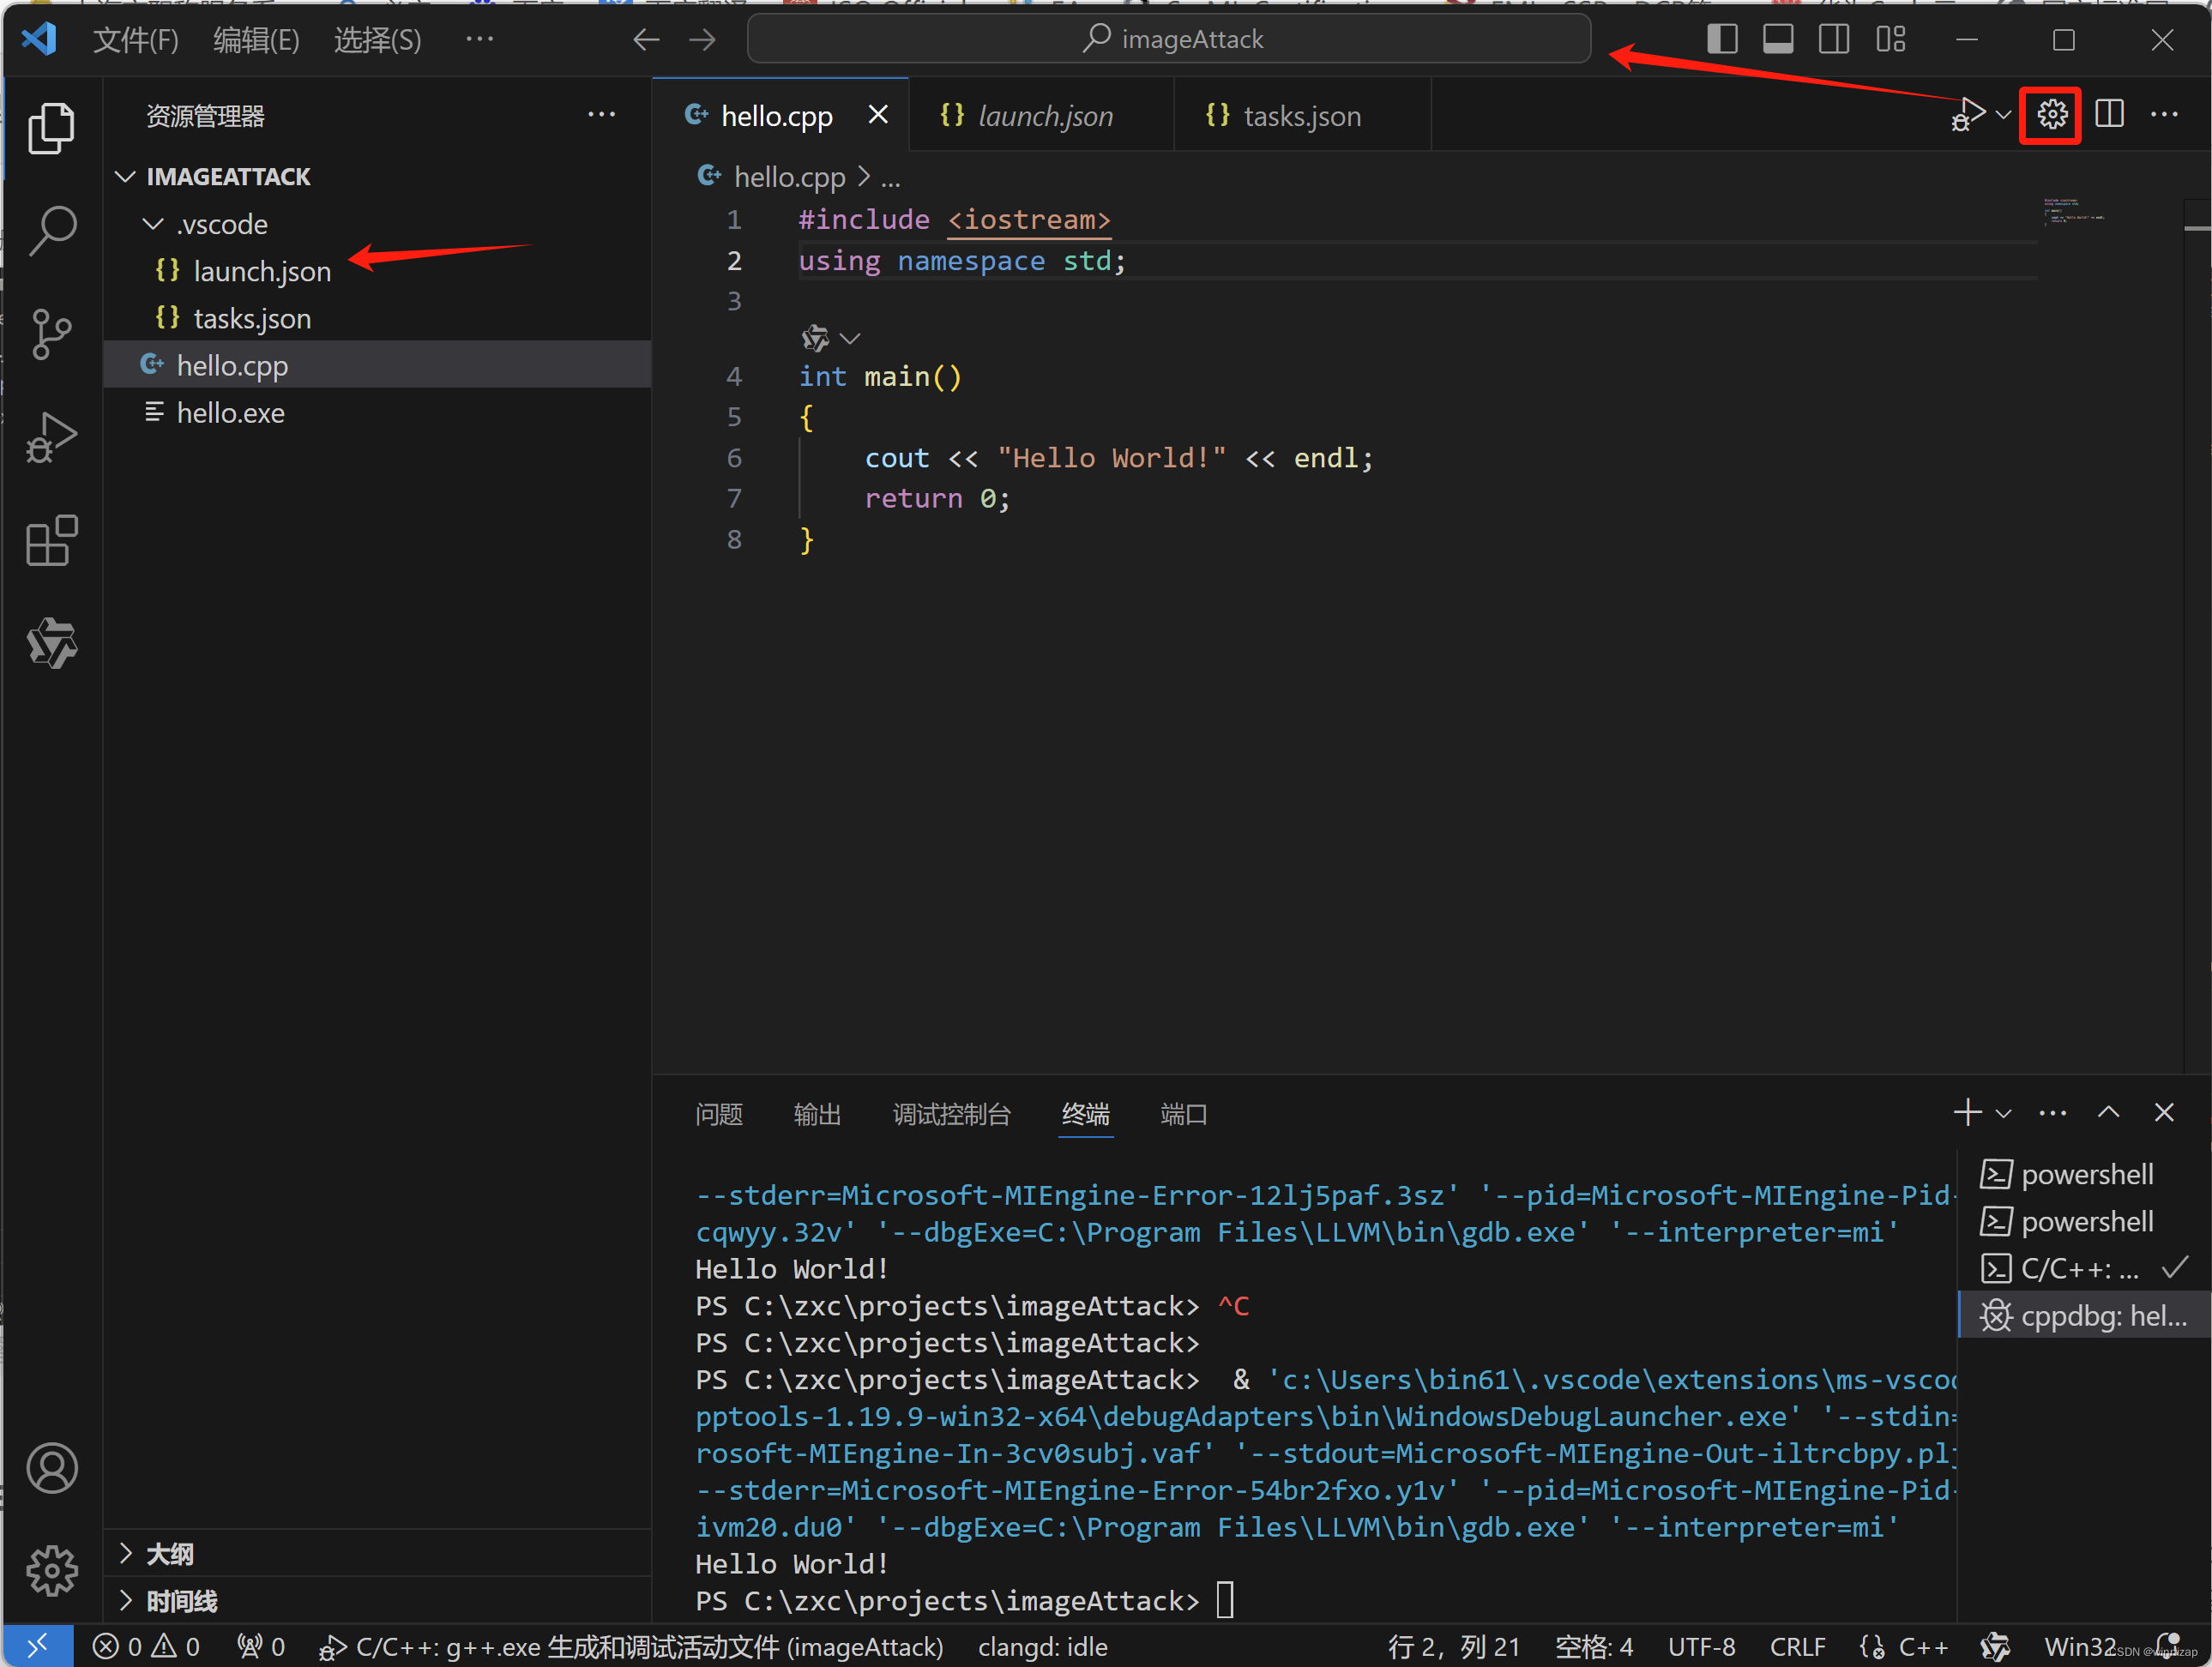Image resolution: width=2212 pixels, height=1667 pixels.
Task: Select the C/C++: ... terminal entry
Action: point(2084,1268)
